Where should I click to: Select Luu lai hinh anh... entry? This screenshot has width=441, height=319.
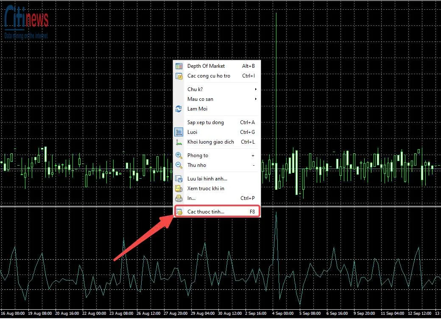click(x=217, y=179)
